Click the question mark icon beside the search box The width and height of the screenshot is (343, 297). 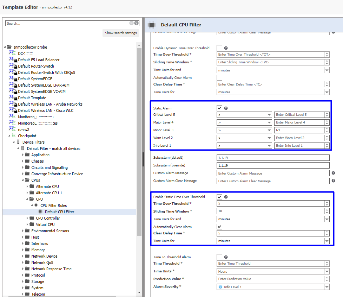click(x=137, y=23)
